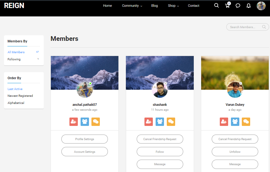
Task: Click the orange chat icon for Varun Dubey
Action: (246, 122)
